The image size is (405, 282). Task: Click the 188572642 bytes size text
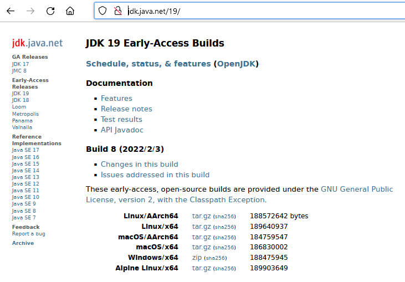[x=279, y=216]
